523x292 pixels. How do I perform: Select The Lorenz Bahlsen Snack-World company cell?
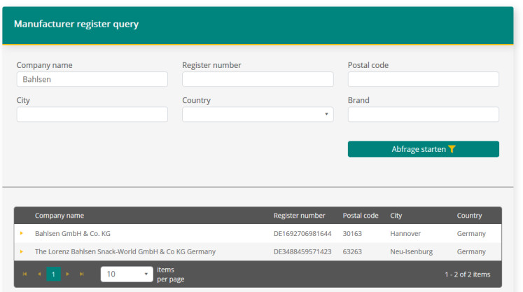125,251
